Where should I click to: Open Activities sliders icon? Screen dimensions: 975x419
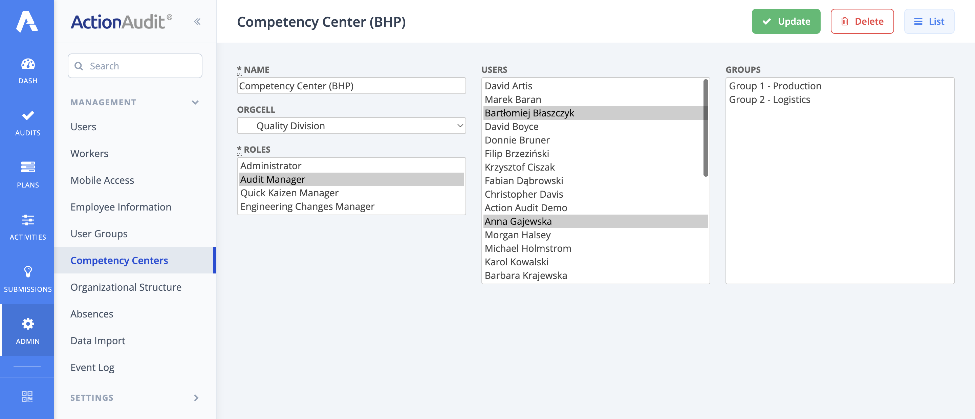pyautogui.click(x=28, y=220)
